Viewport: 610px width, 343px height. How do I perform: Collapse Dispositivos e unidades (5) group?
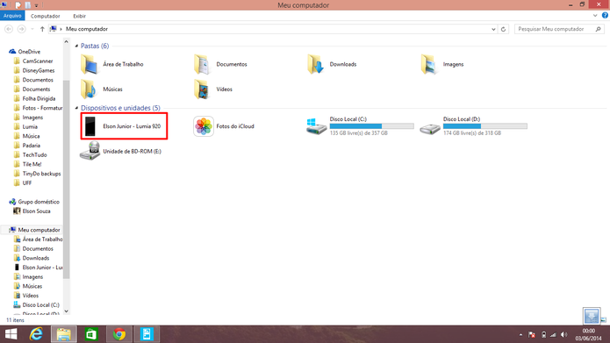point(76,108)
